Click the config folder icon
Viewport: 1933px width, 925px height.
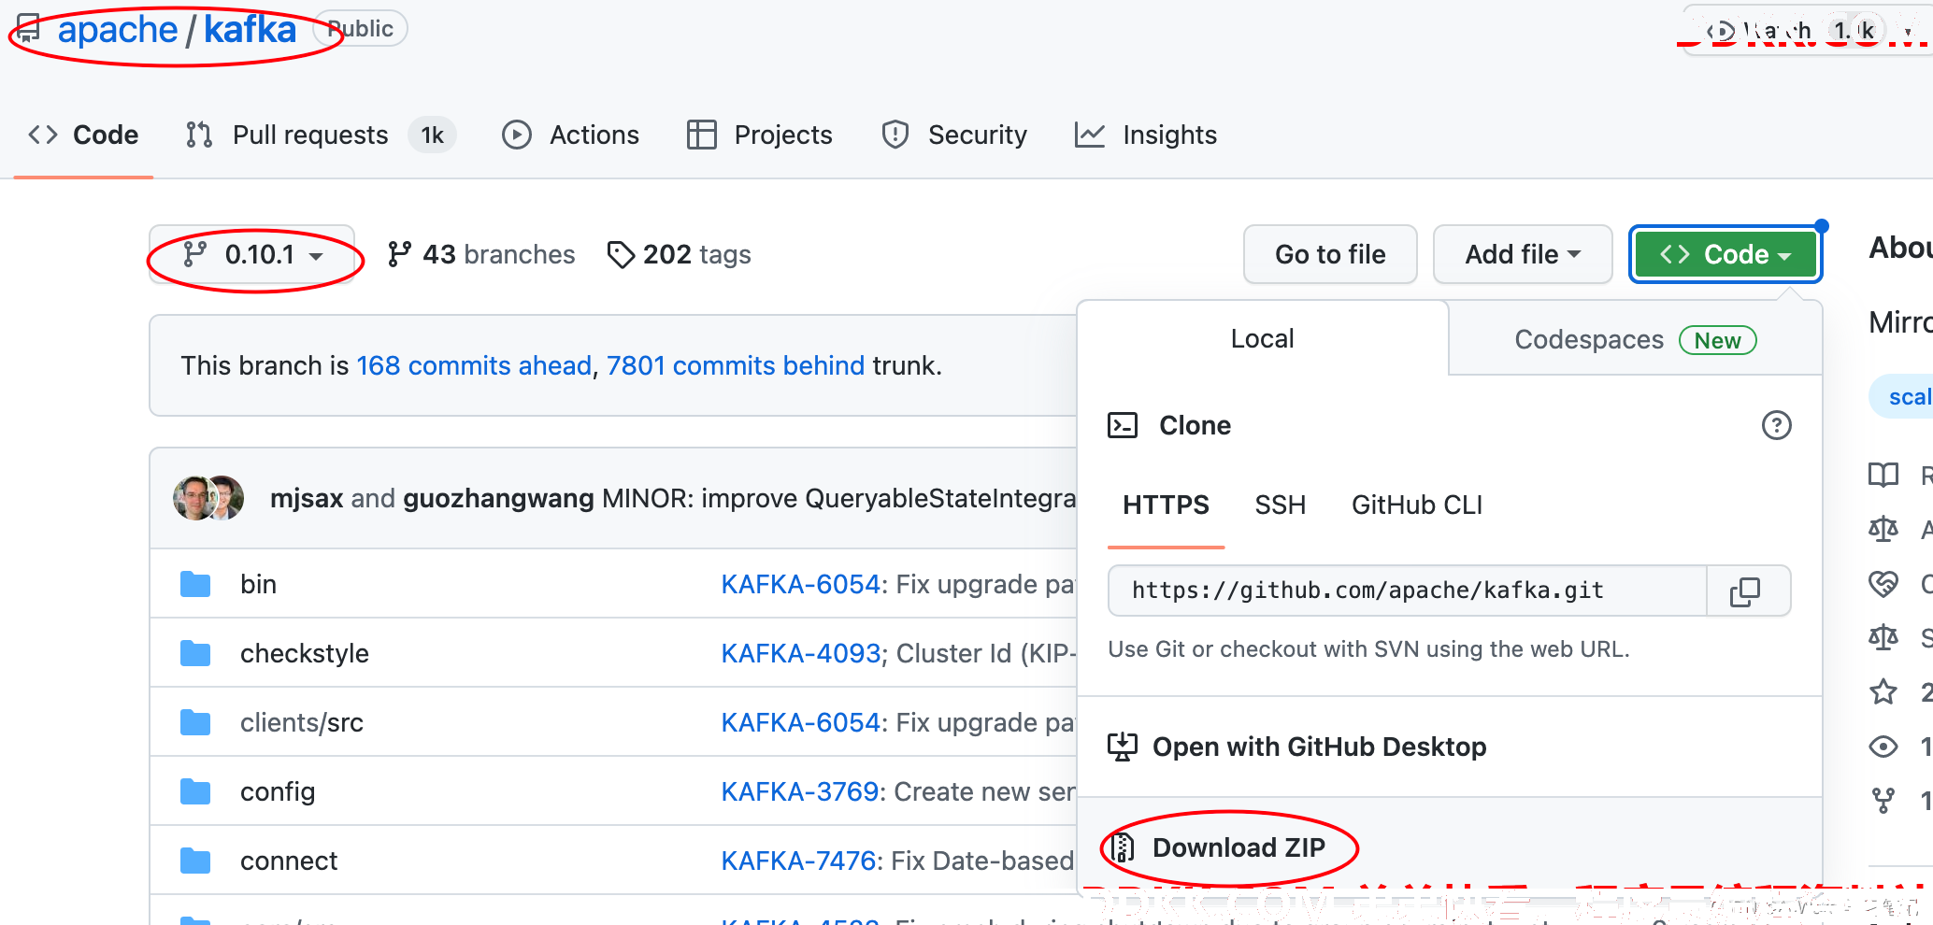(x=195, y=791)
